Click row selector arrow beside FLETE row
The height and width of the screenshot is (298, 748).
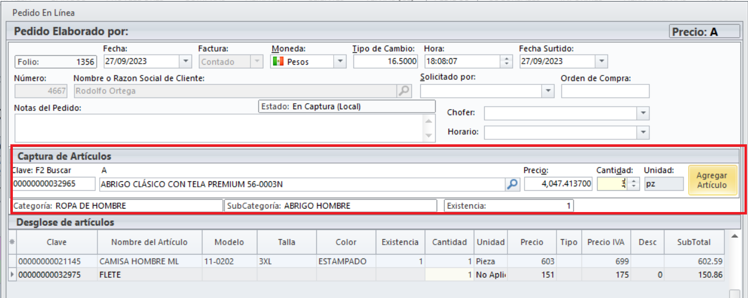(12, 275)
